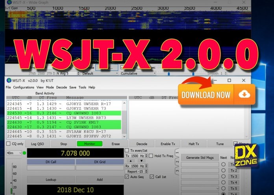Click the green Monitor button
This screenshot has height=195, width=274.
coord(90,144)
